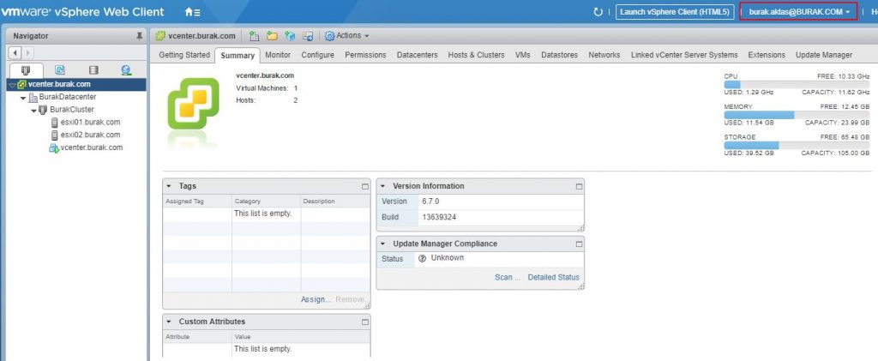Open the Datacenters tab
878x361 pixels.
click(x=418, y=55)
